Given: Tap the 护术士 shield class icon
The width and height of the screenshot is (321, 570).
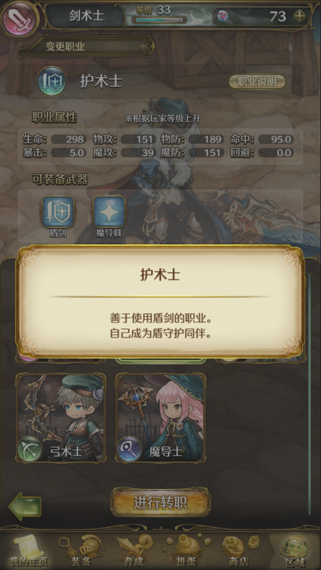Looking at the screenshot, I should [52, 81].
